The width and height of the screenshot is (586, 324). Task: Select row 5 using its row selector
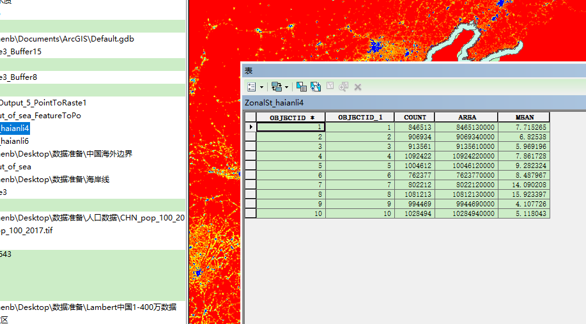251,166
